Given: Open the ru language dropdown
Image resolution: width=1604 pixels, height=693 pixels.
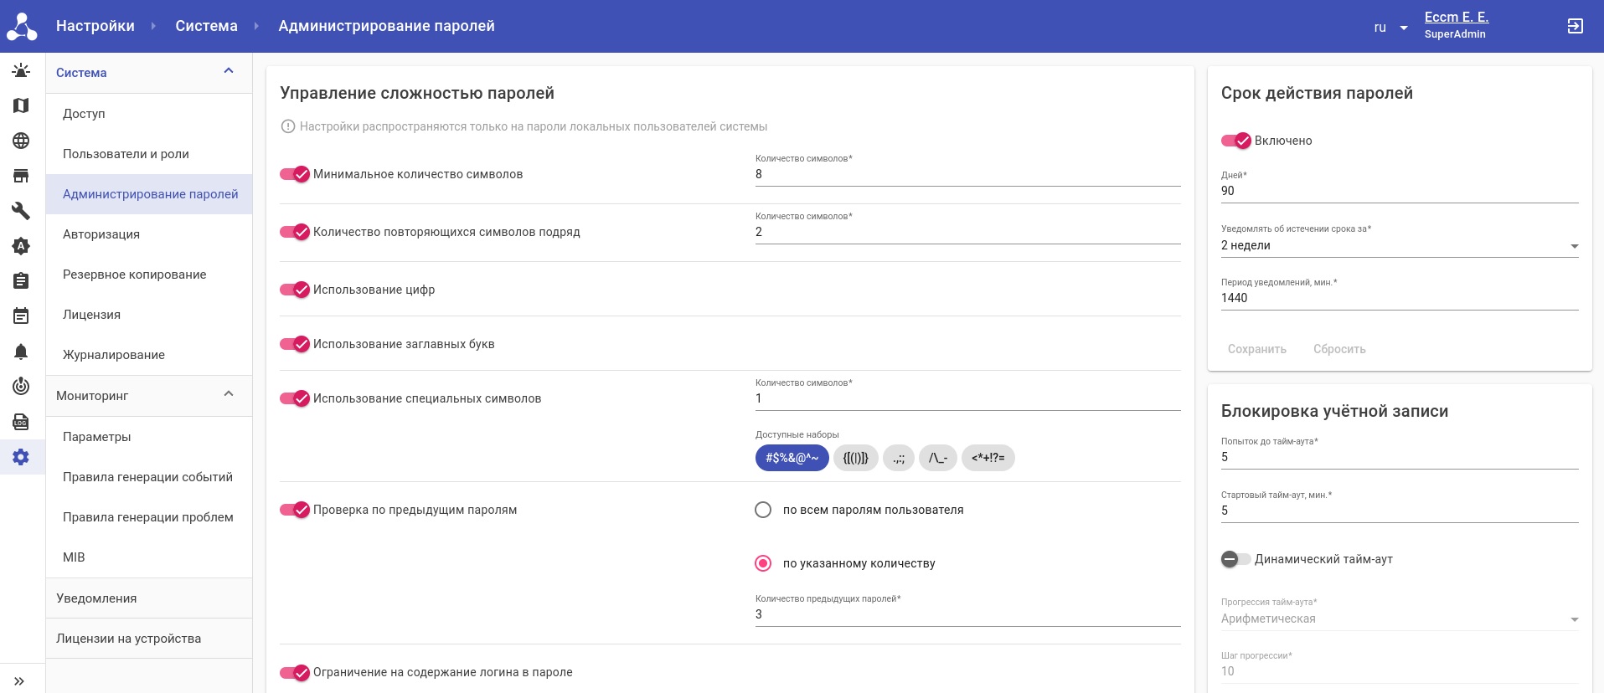Looking at the screenshot, I should [x=1390, y=28].
